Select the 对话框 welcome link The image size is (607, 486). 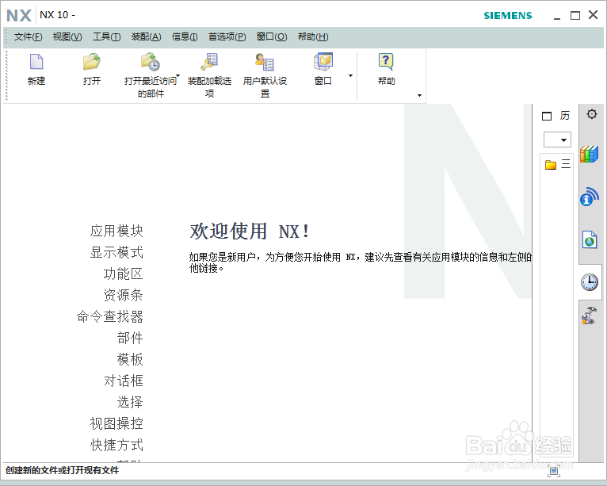(123, 381)
